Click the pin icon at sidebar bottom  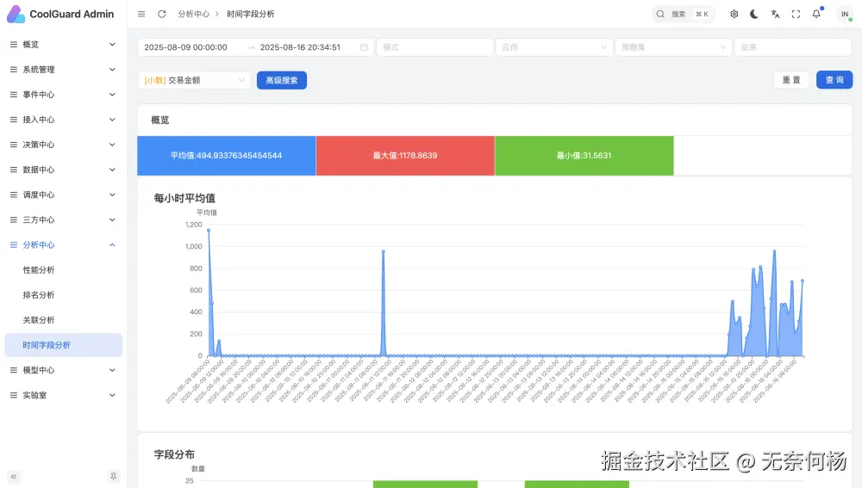[113, 477]
